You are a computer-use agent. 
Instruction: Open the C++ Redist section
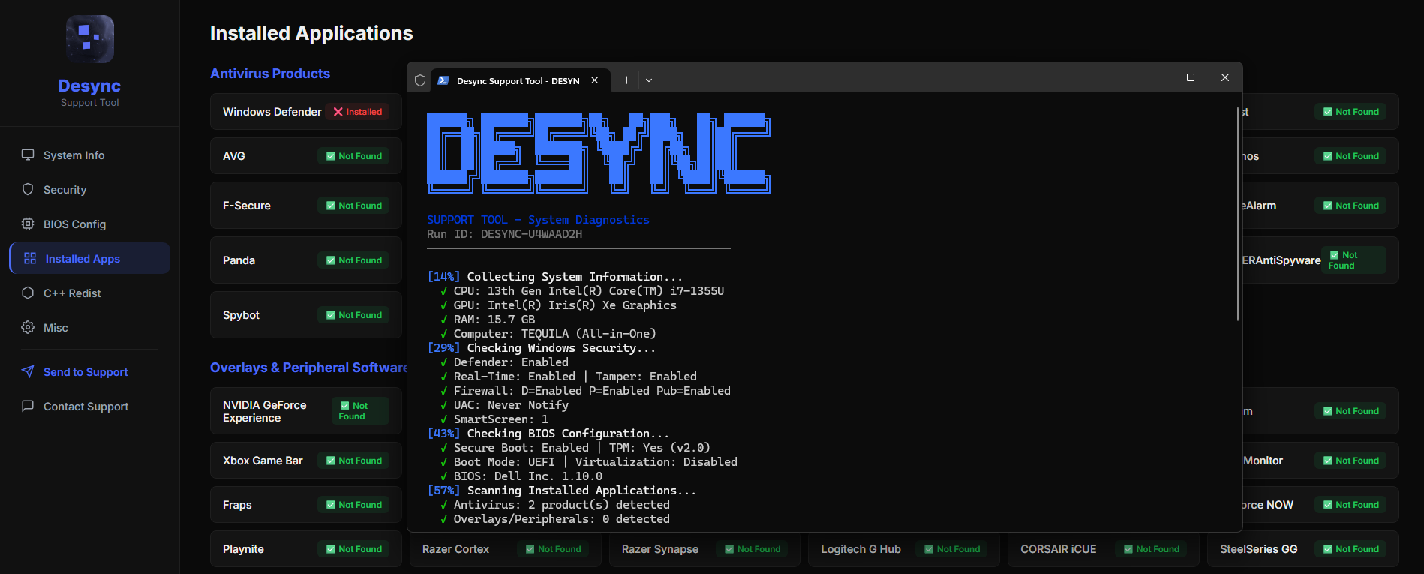(x=89, y=293)
